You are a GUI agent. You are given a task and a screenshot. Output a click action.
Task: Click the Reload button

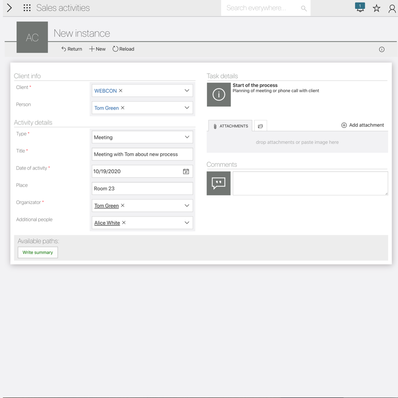123,49
